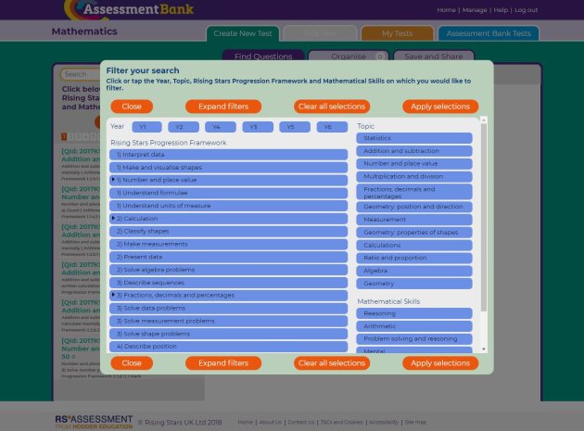This screenshot has height=431, width=584.
Task: Select the Arithmetic skill filter
Action: coord(414,326)
